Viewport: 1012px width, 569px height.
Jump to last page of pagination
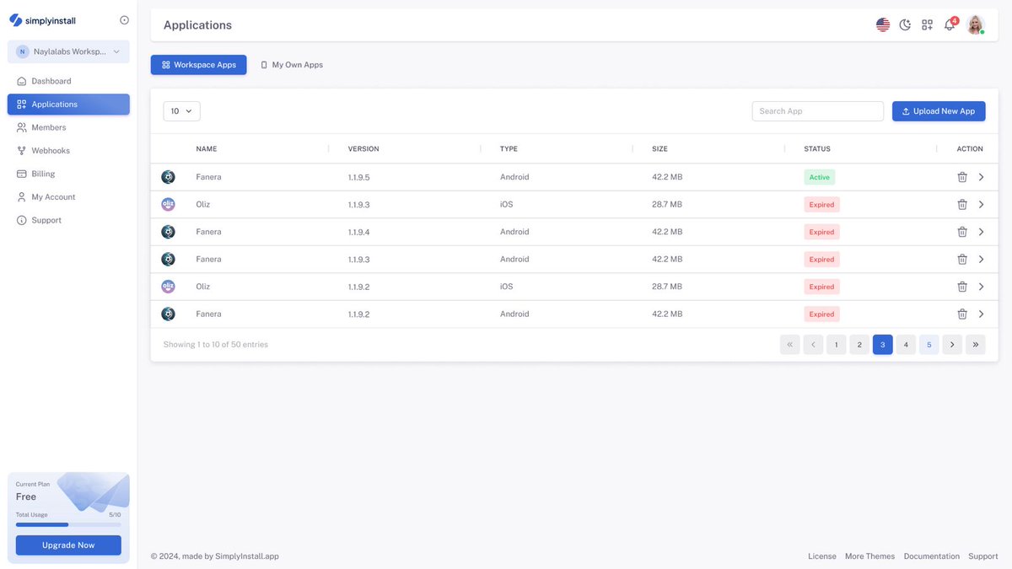coord(976,345)
